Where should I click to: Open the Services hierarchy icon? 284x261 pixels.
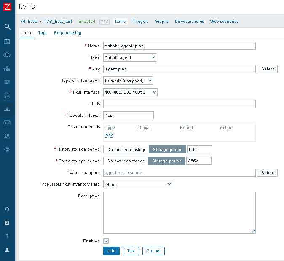(7, 69)
